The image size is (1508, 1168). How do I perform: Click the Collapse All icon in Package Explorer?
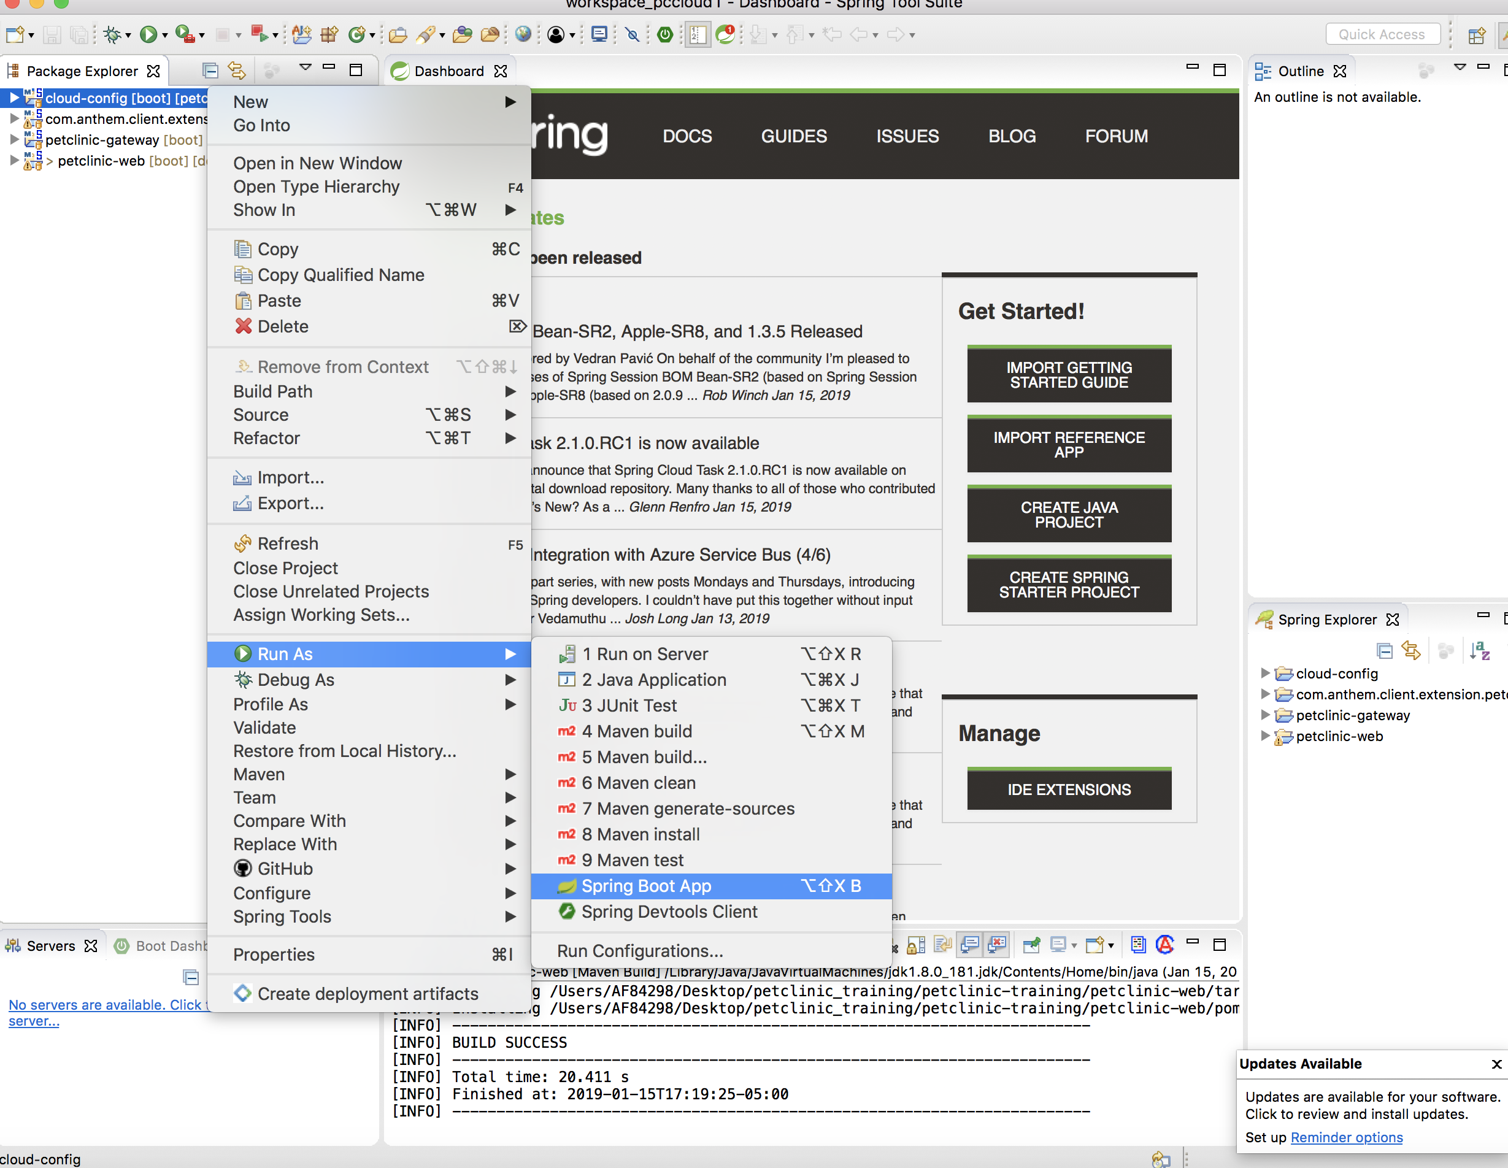[210, 71]
